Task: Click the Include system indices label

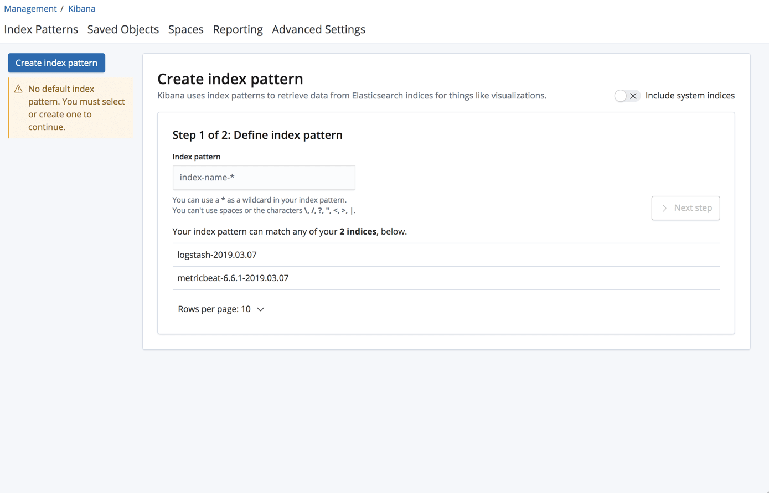Action: 690,96
